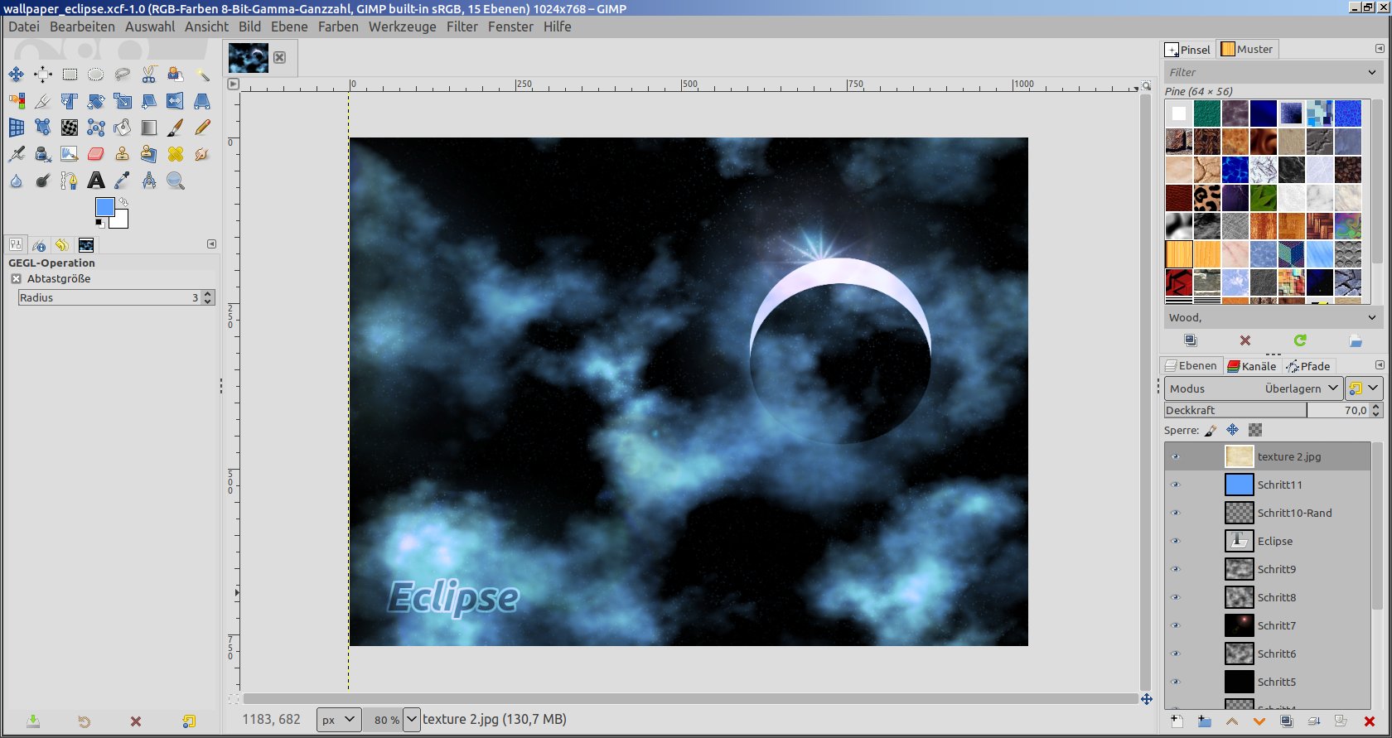The width and height of the screenshot is (1392, 738).
Task: Select the Scissors selection tool
Action: pos(149,75)
